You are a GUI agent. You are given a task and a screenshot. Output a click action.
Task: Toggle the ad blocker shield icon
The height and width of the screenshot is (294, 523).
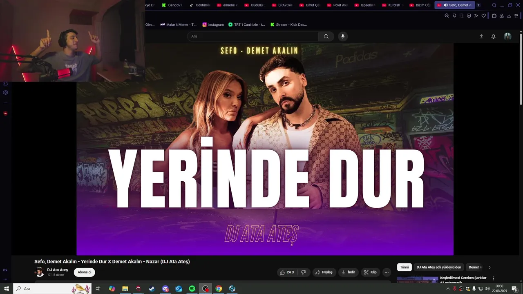[x=469, y=16]
